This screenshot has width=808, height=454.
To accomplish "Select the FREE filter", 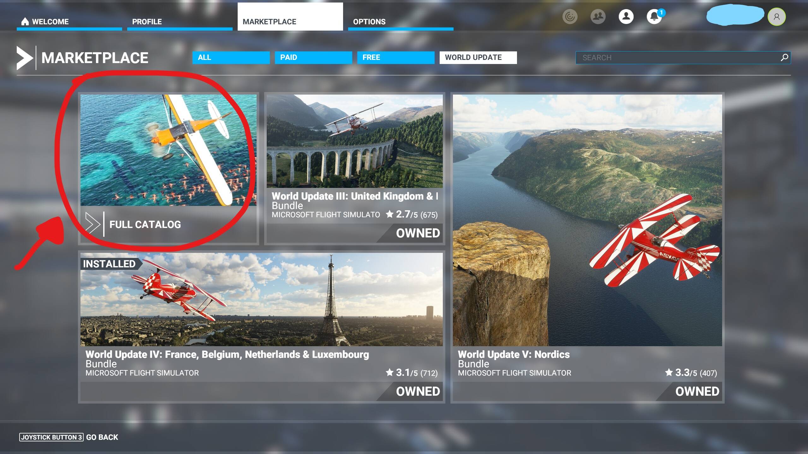I will [x=395, y=57].
